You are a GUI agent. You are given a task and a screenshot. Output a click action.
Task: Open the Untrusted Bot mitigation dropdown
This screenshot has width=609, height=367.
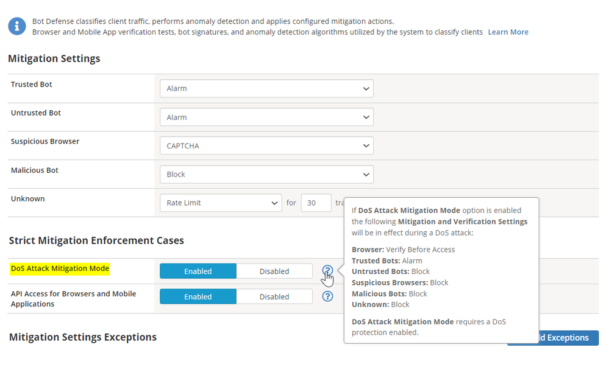coord(266,117)
